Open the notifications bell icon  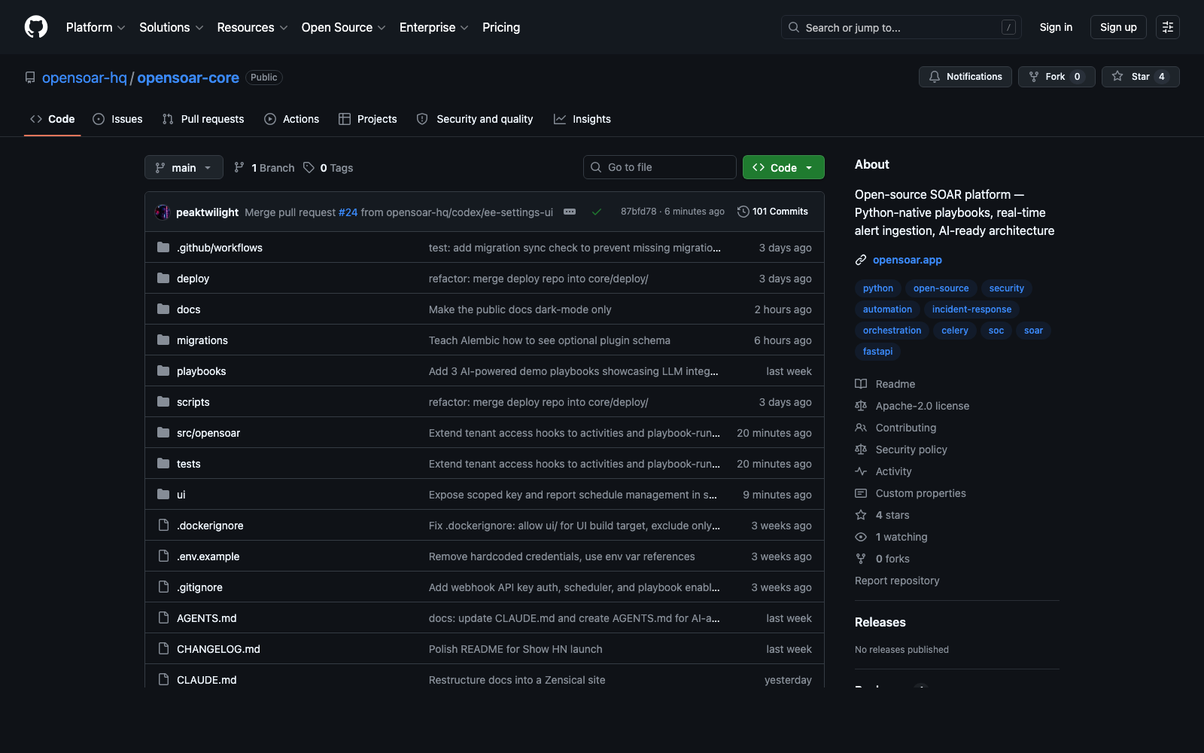click(x=934, y=77)
